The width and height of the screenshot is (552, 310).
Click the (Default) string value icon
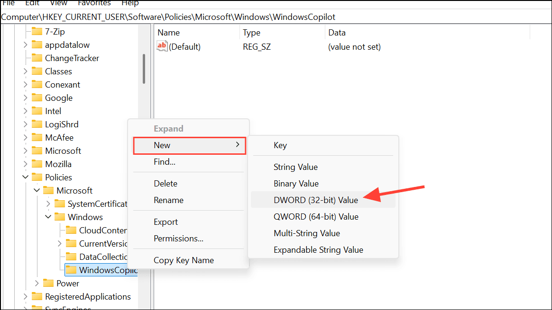pos(162,46)
